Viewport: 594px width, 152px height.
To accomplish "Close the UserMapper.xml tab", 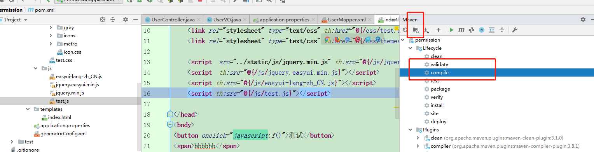I will point(370,19).
